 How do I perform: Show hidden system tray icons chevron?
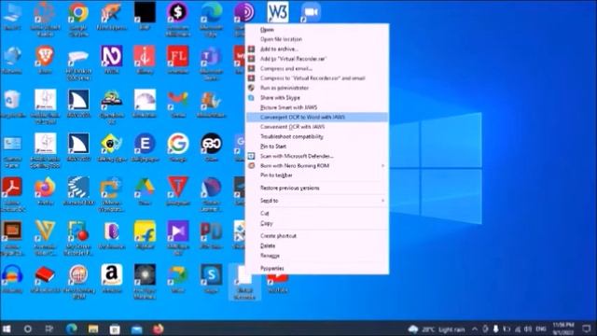[475, 329]
